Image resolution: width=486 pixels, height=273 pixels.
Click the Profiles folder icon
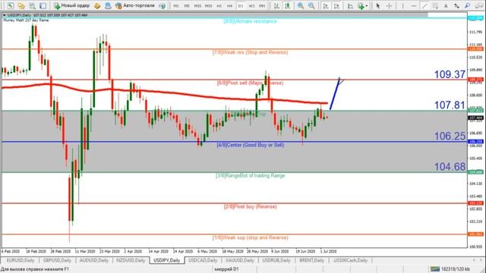tap(21, 5)
